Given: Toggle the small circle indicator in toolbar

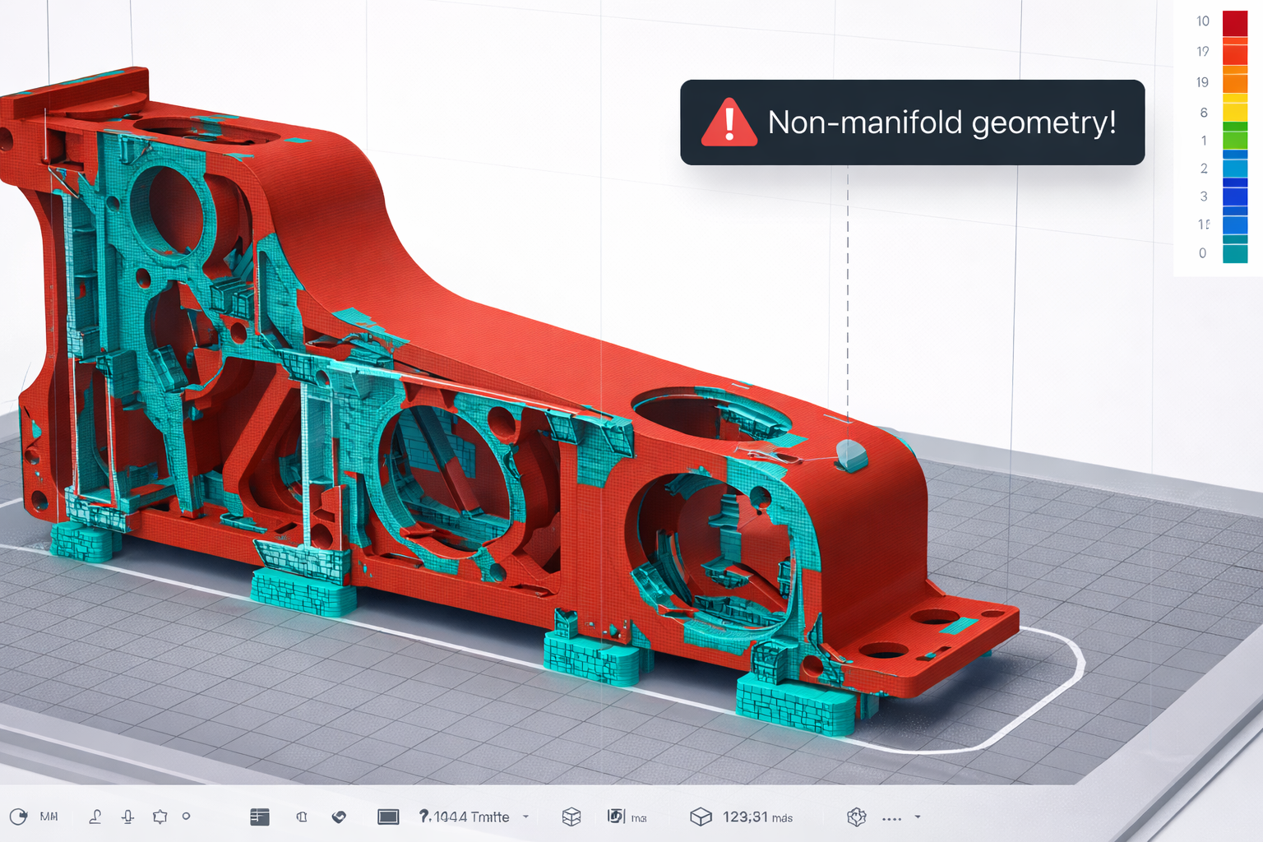Looking at the screenshot, I should (187, 817).
